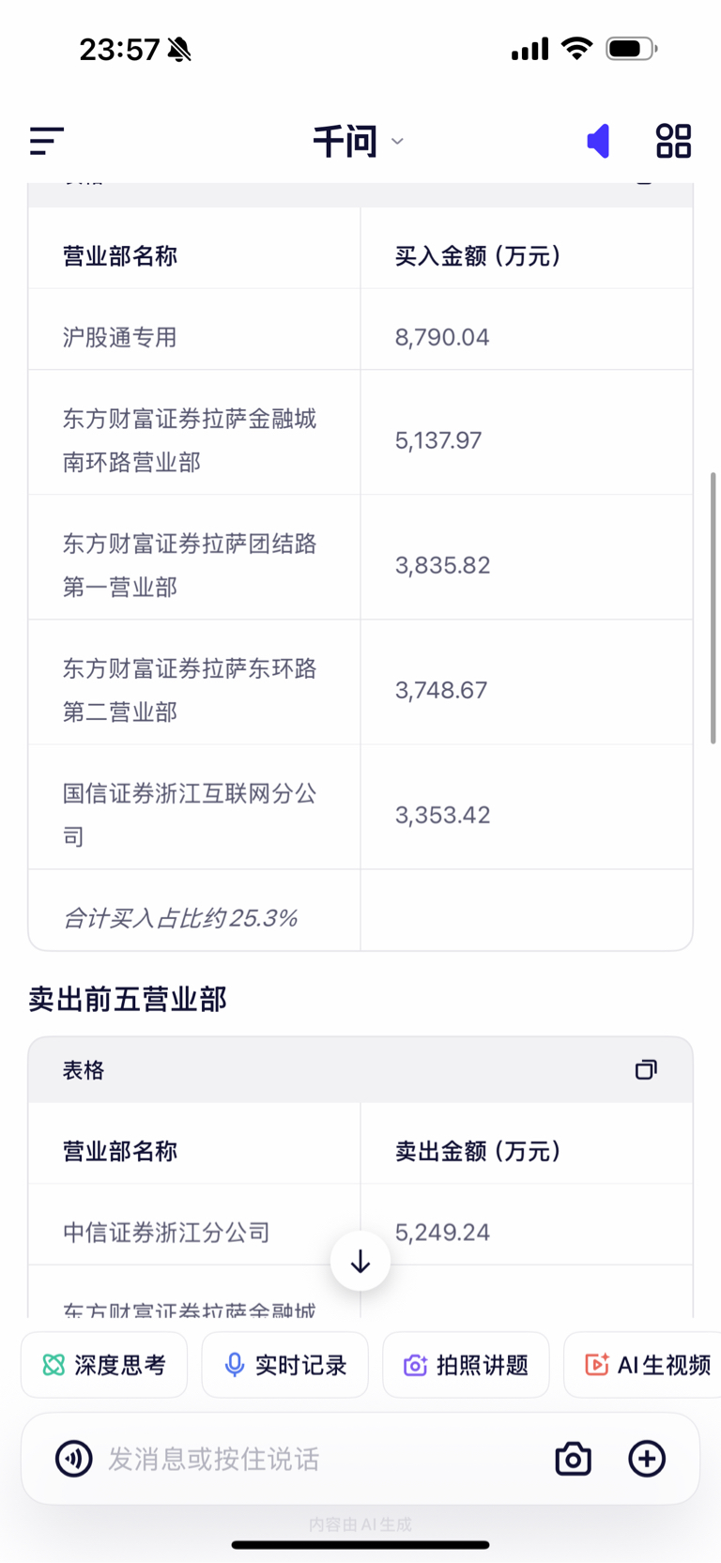Tap the plus attachment icon

pos(647,1459)
